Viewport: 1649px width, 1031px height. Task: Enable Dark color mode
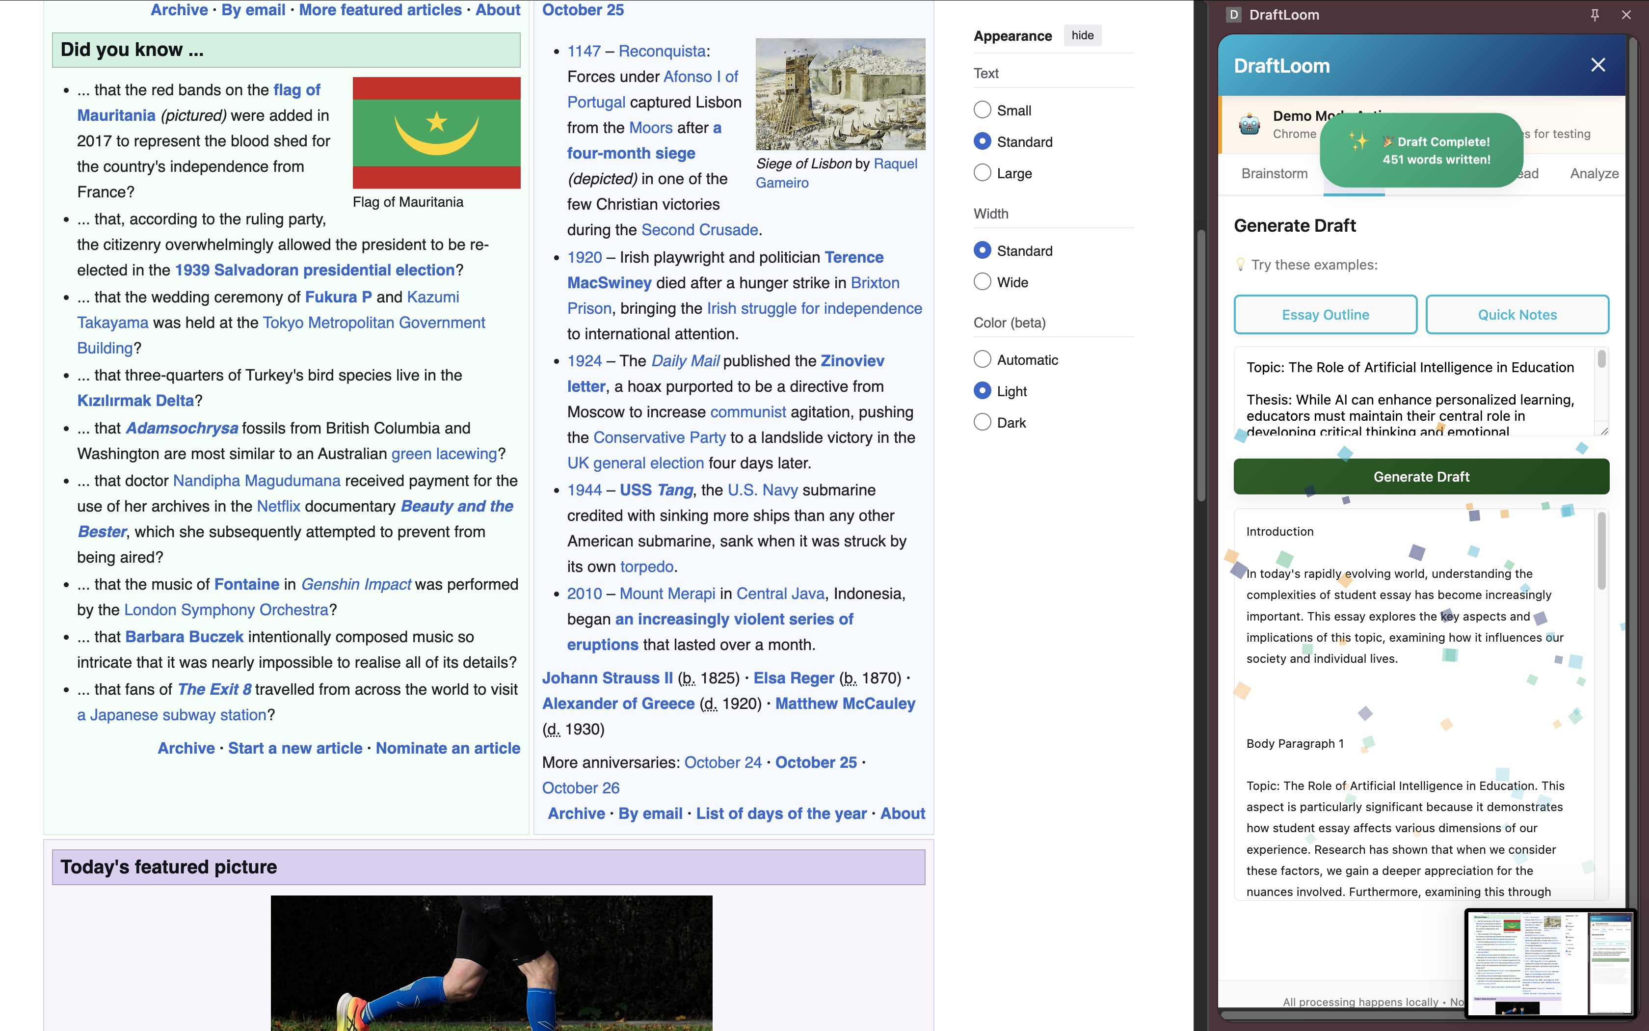982,422
